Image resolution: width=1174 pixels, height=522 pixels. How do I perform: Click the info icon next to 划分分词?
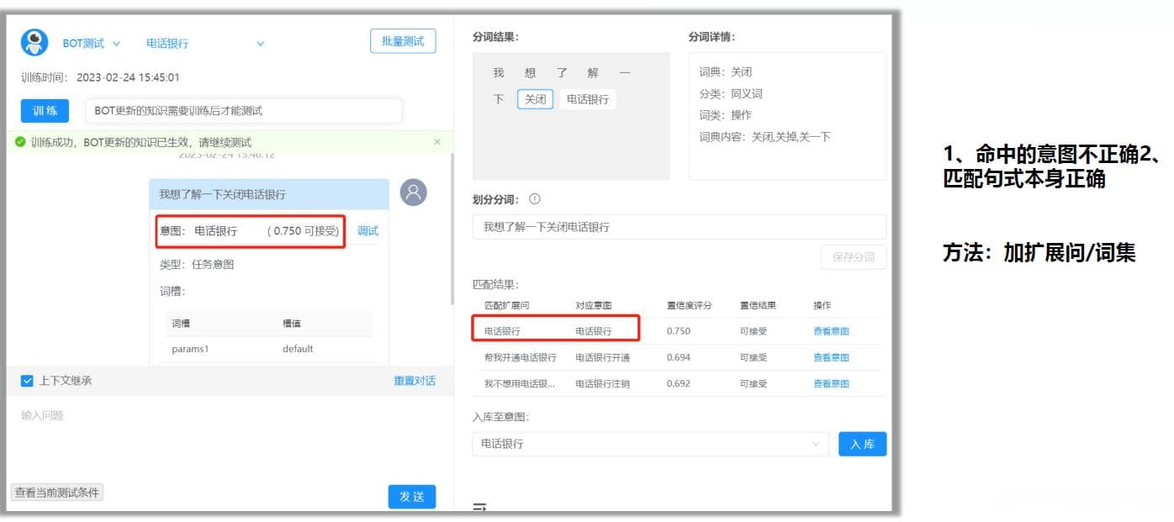click(x=535, y=199)
